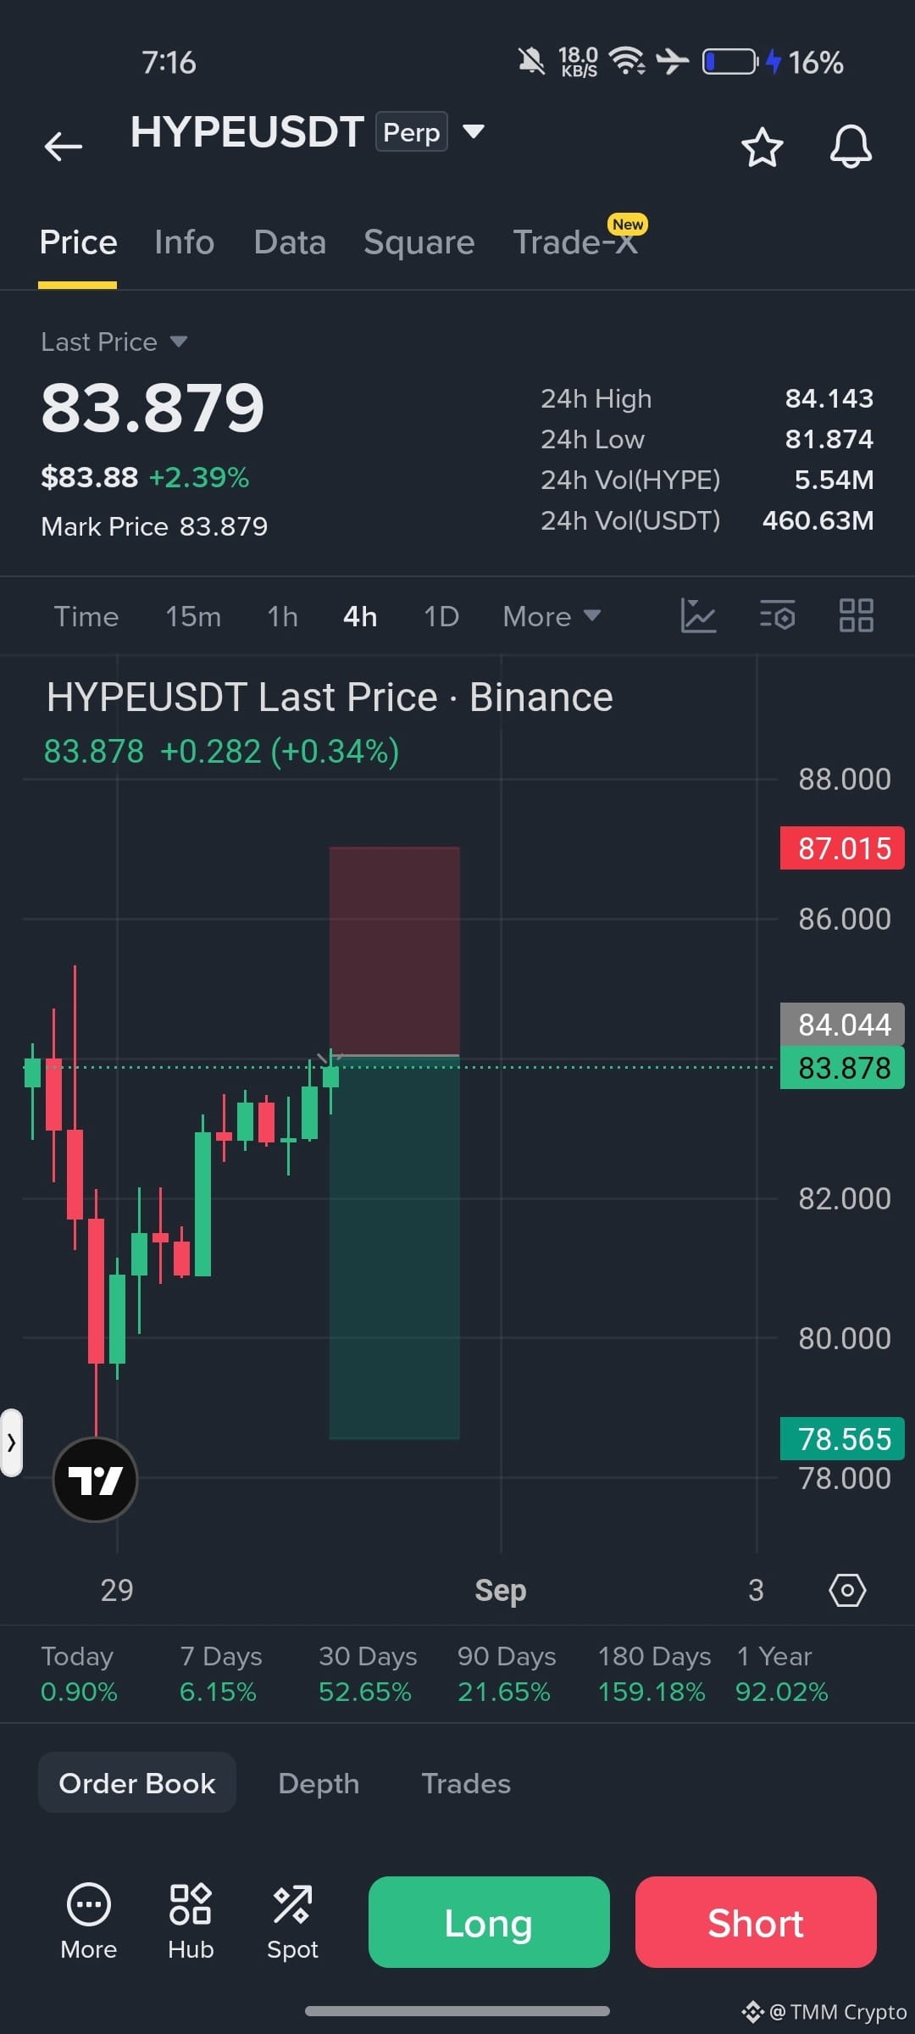Switch to the Info tab
The height and width of the screenshot is (2034, 915).
click(184, 242)
